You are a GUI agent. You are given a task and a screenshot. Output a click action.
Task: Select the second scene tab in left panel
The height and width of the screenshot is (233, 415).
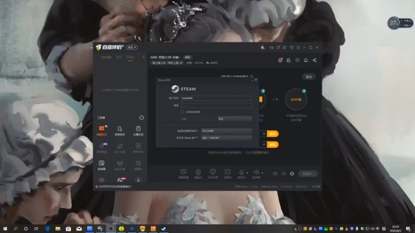(119, 57)
